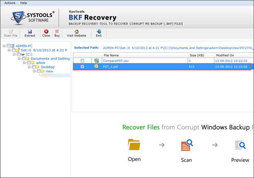The height and width of the screenshot is (178, 254).
Task: Sort by File Name column header
Action: coord(145,55)
